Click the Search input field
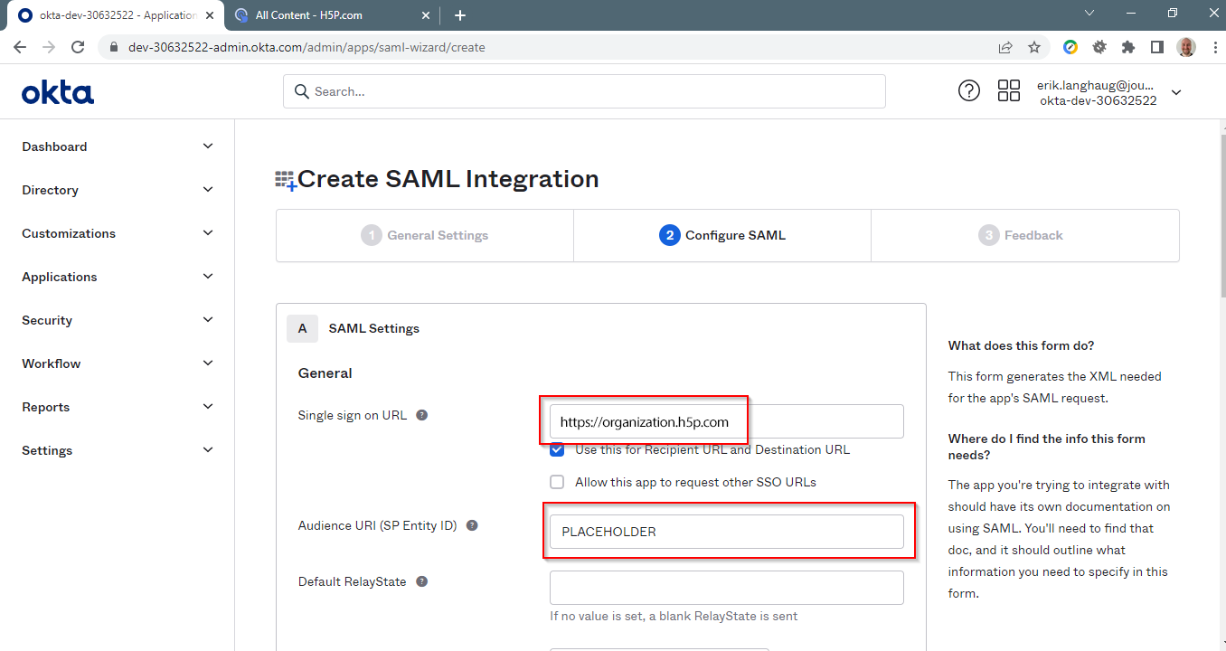The width and height of the screenshot is (1226, 651). [x=584, y=91]
